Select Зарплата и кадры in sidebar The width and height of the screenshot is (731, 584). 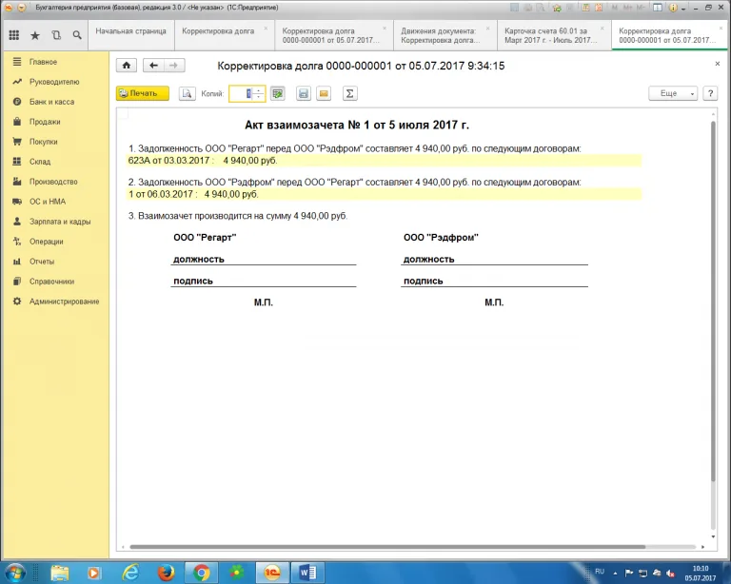click(x=60, y=222)
